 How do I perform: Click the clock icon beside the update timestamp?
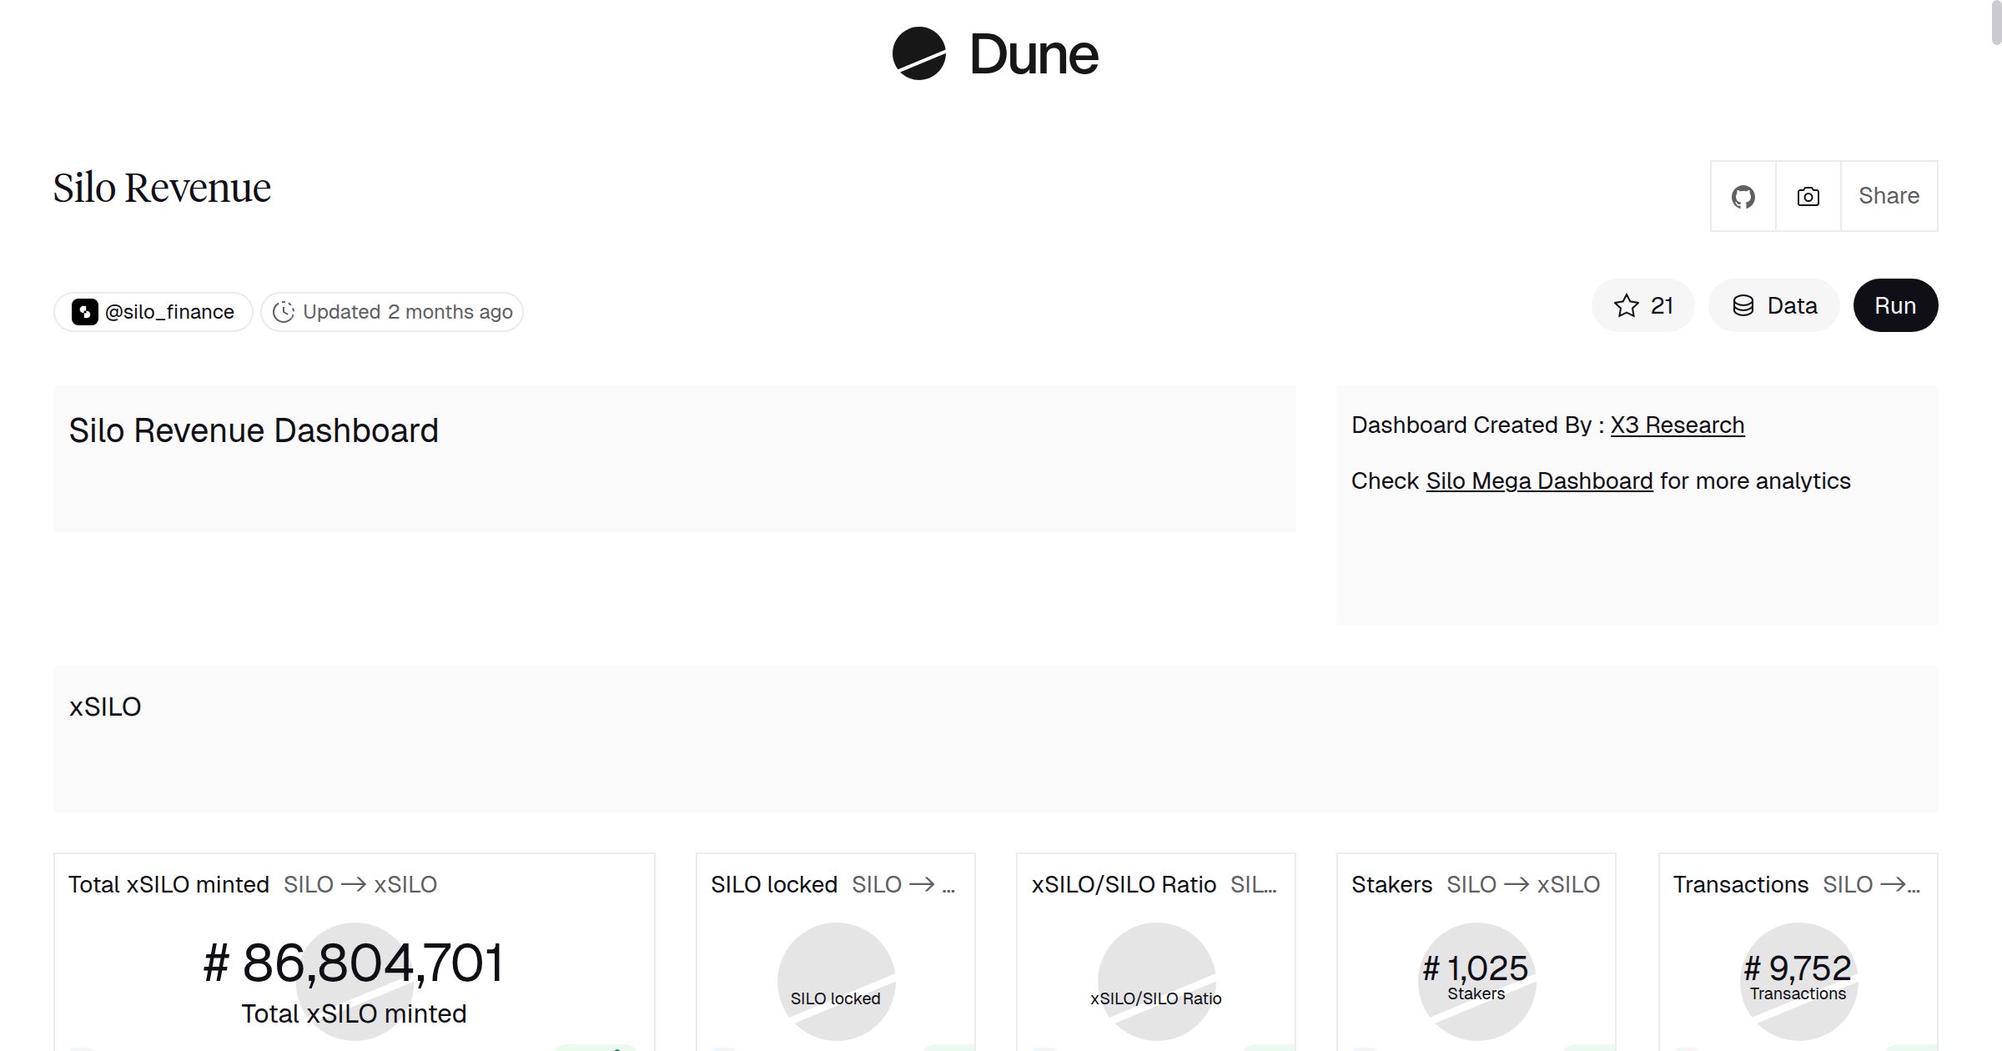point(284,311)
